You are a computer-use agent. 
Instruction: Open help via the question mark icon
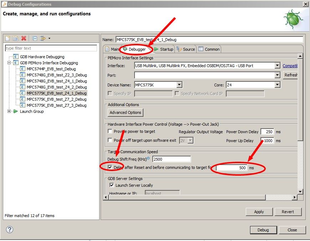click(x=9, y=230)
